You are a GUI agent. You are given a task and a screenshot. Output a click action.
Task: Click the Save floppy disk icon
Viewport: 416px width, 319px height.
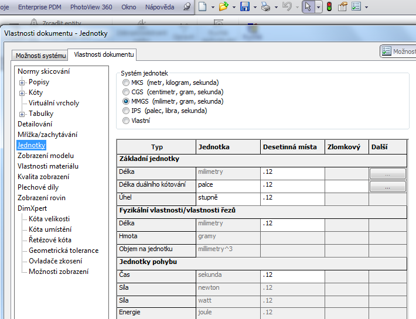(244, 6)
